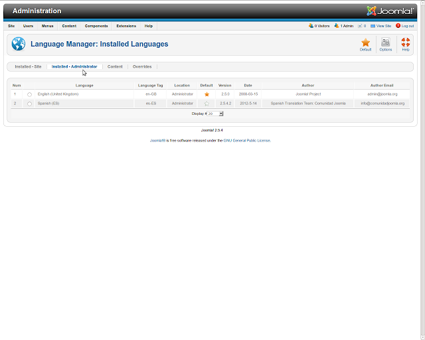Set Spanish (ES) as default via star
Screen dimensions: 425x340
pos(207,104)
